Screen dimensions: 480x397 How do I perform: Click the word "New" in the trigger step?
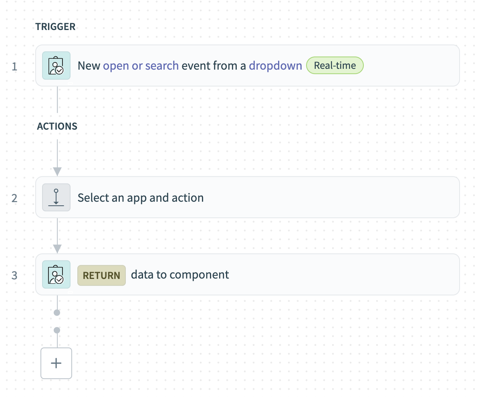[x=89, y=66]
